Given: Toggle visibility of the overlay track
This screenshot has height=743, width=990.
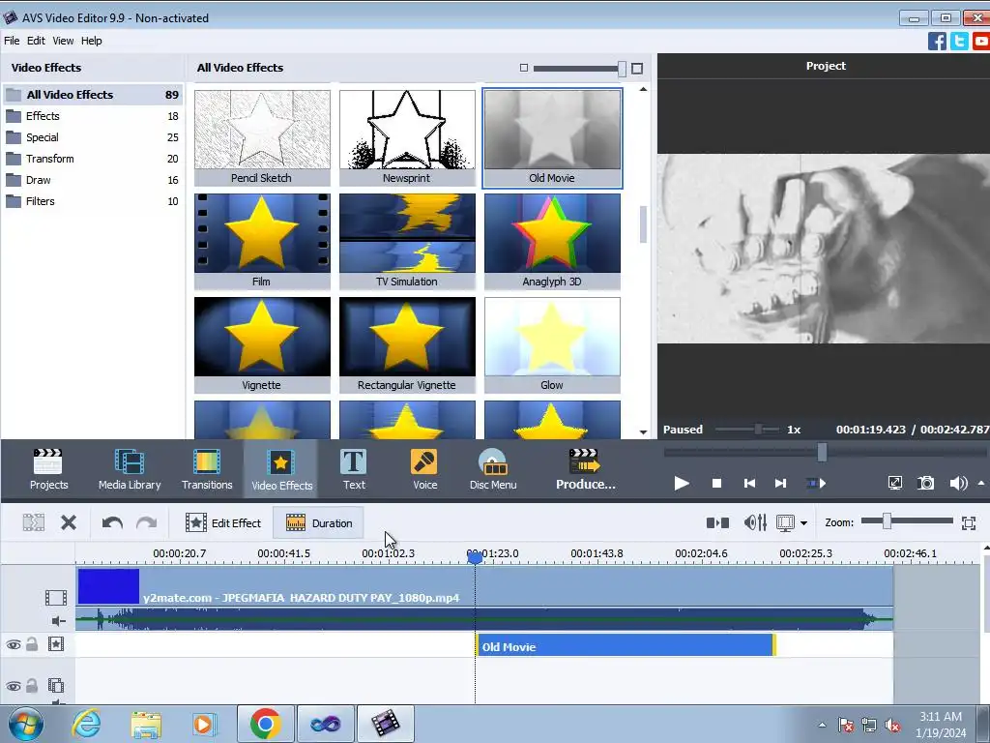Looking at the screenshot, I should 14,686.
